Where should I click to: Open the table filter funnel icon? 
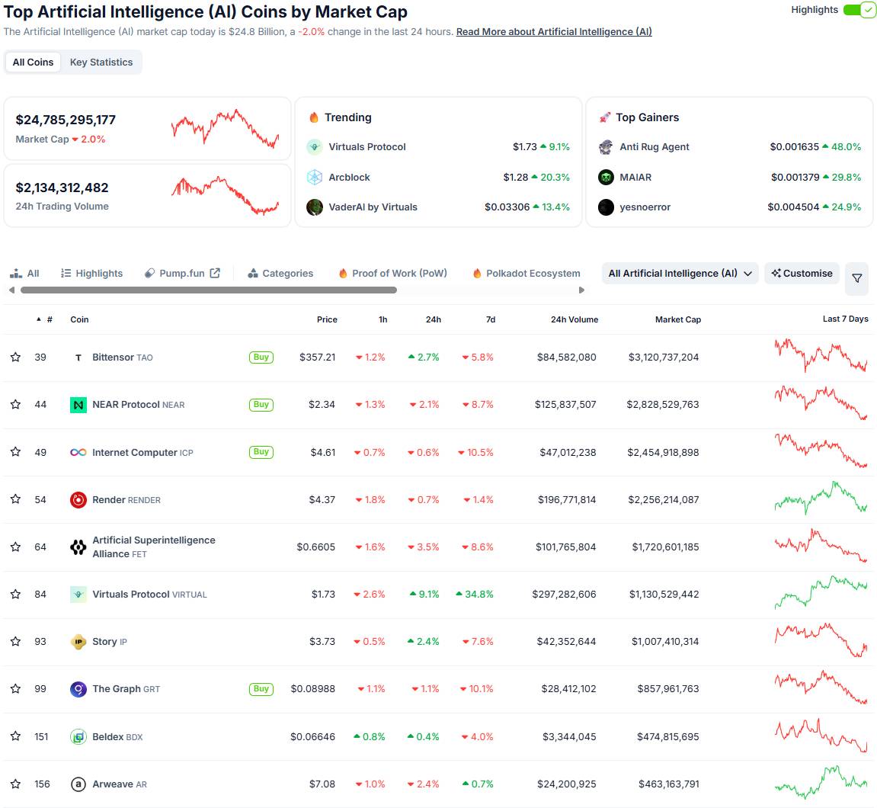(x=857, y=277)
